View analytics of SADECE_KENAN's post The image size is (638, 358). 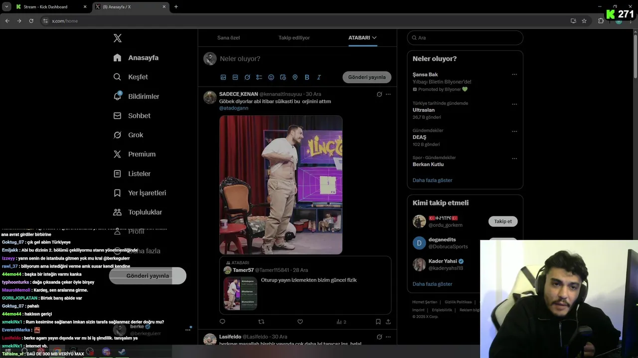click(x=341, y=322)
